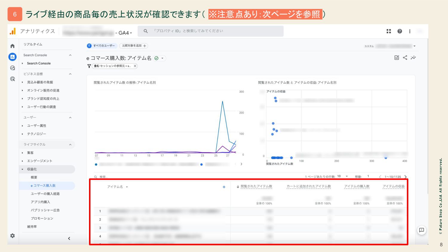Viewport: 448px width, 252px height.
Task: Open dropdown beside report title status
Action: click(x=162, y=58)
